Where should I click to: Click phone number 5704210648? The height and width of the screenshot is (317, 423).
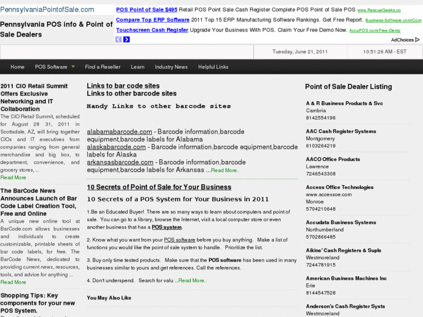pyautogui.click(x=321, y=209)
